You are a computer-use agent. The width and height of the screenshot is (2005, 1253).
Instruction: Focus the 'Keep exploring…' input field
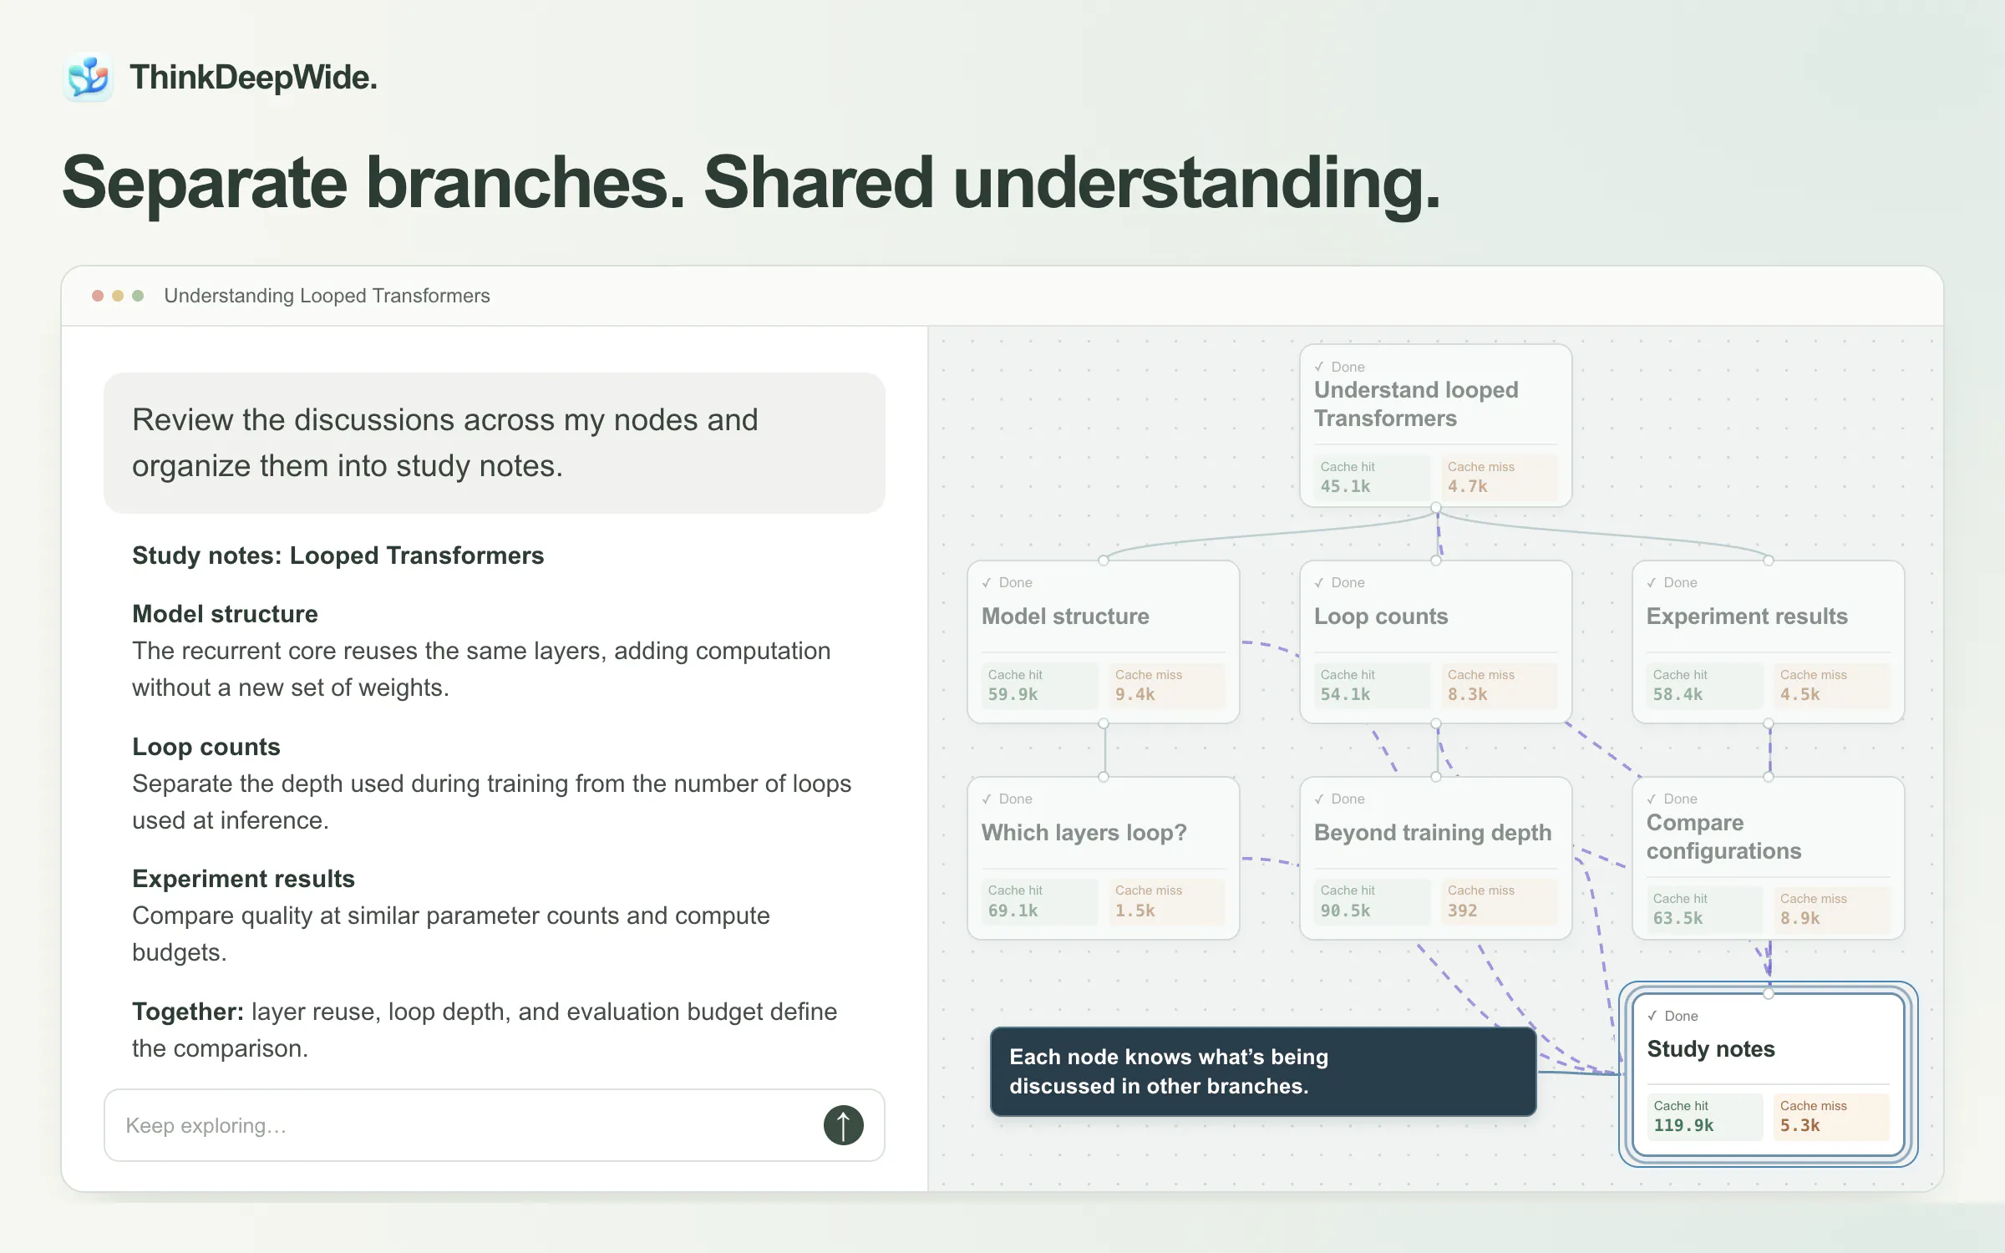pyautogui.click(x=494, y=1125)
